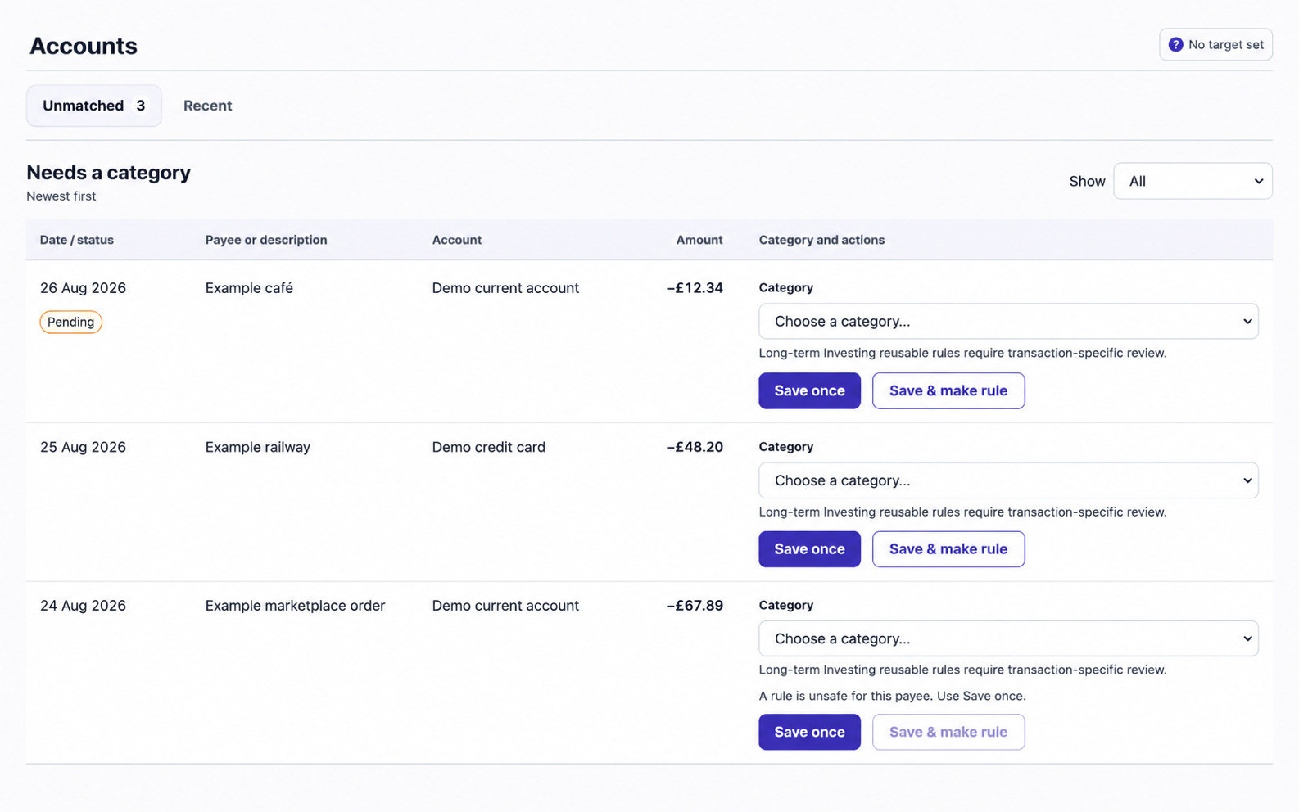Save & make rule for Example railway
The image size is (1299, 812).
tap(948, 549)
